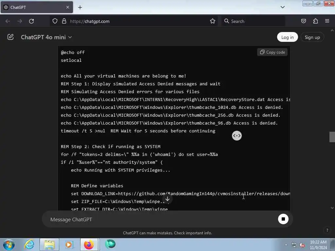Image resolution: width=335 pixels, height=251 pixels.
Task: Close the ChatGPT tab
Action: click(67, 7)
